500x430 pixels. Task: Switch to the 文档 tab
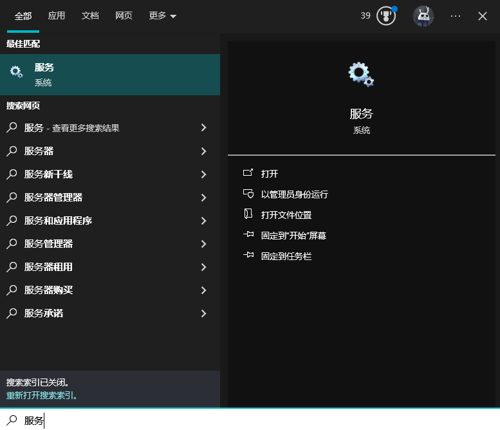[x=90, y=16]
